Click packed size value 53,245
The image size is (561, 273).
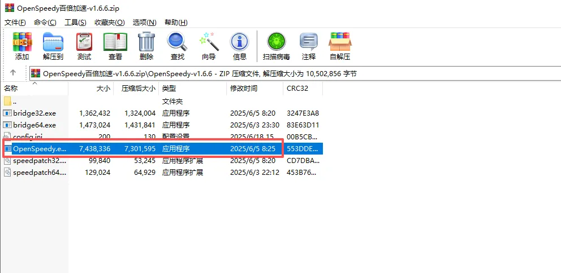[x=144, y=161]
